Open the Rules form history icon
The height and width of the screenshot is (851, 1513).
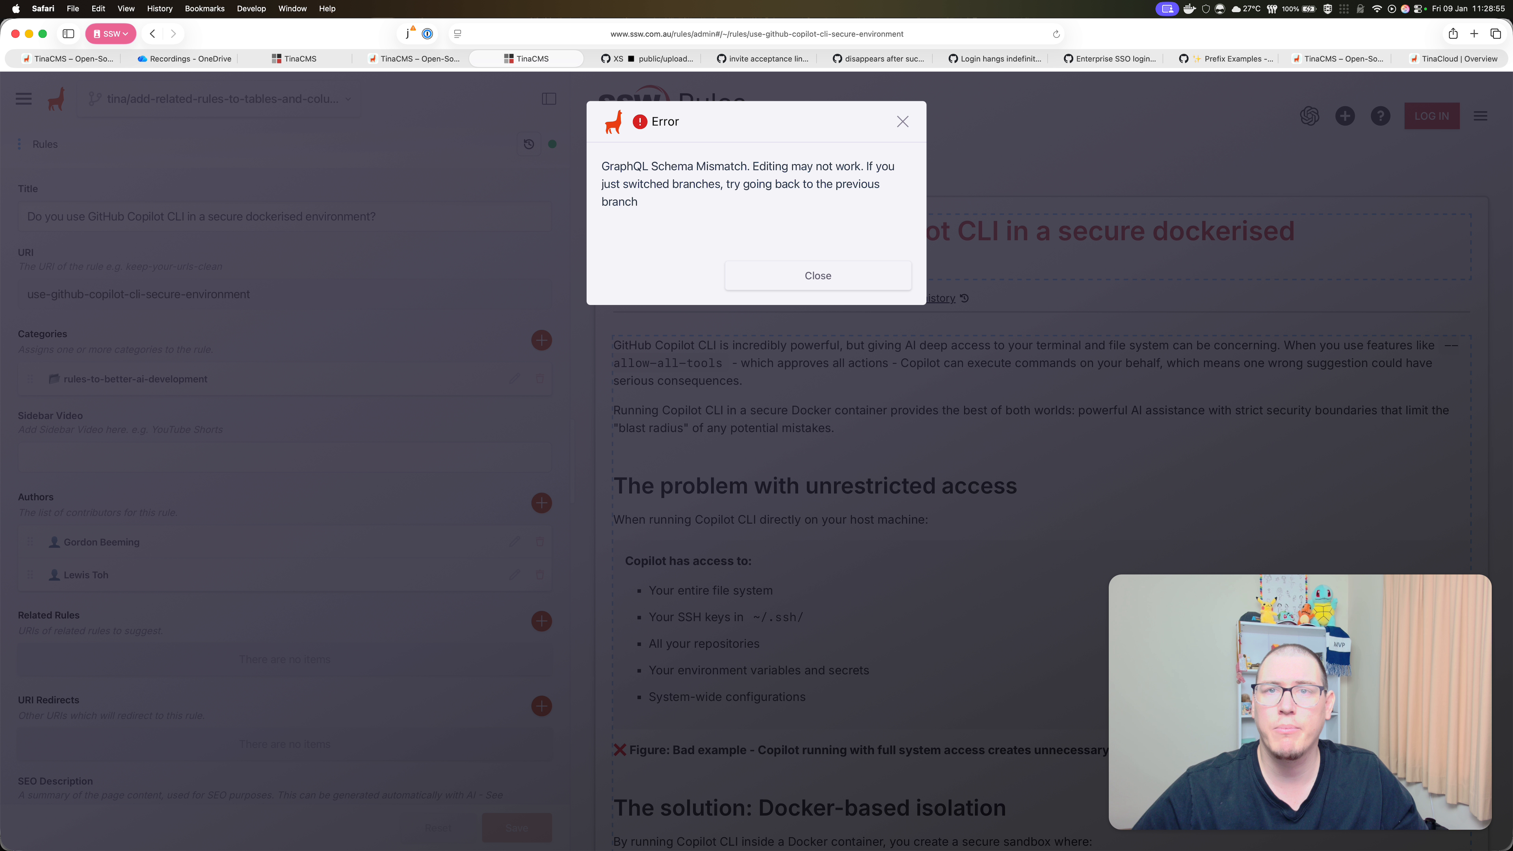tap(529, 144)
